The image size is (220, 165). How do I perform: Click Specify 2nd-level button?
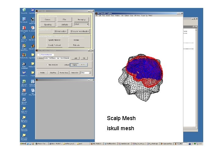[x=54, y=45]
